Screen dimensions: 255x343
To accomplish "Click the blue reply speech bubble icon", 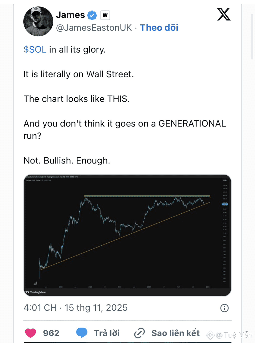I will coord(82,333).
